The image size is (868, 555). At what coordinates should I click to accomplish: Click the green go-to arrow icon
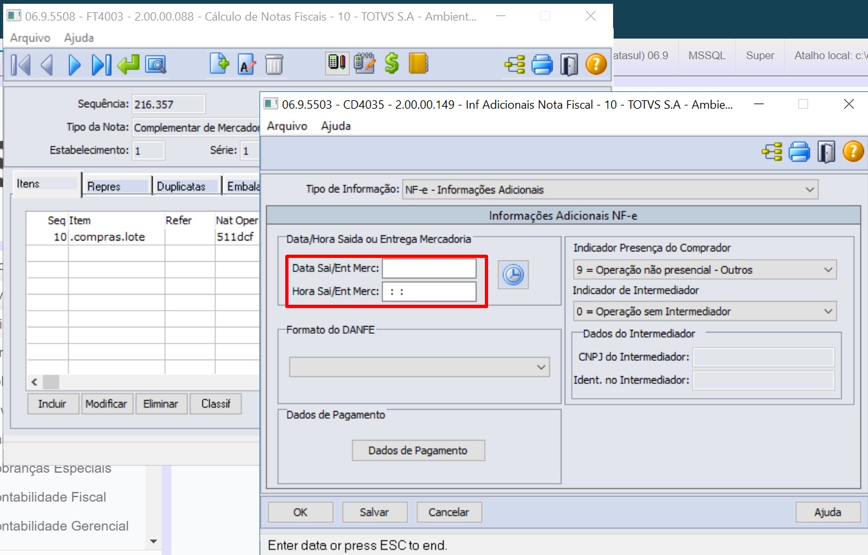coord(128,64)
